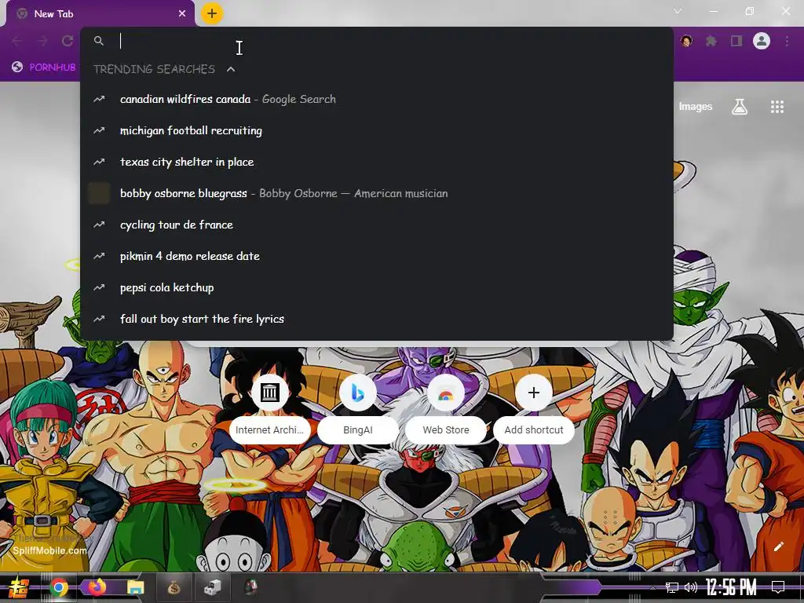Show hidden tray icons chevron
This screenshot has width=804, height=603.
652,587
